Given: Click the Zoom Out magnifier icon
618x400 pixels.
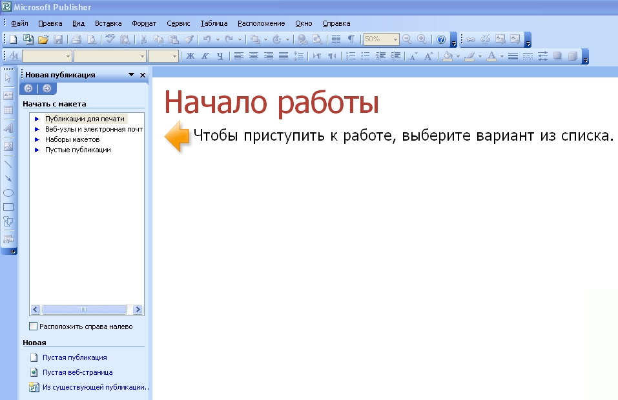Looking at the screenshot, I should 407,39.
